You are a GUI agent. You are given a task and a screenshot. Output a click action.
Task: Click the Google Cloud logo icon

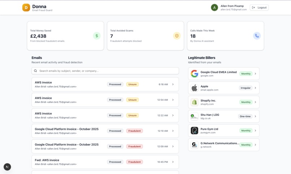click(194, 74)
